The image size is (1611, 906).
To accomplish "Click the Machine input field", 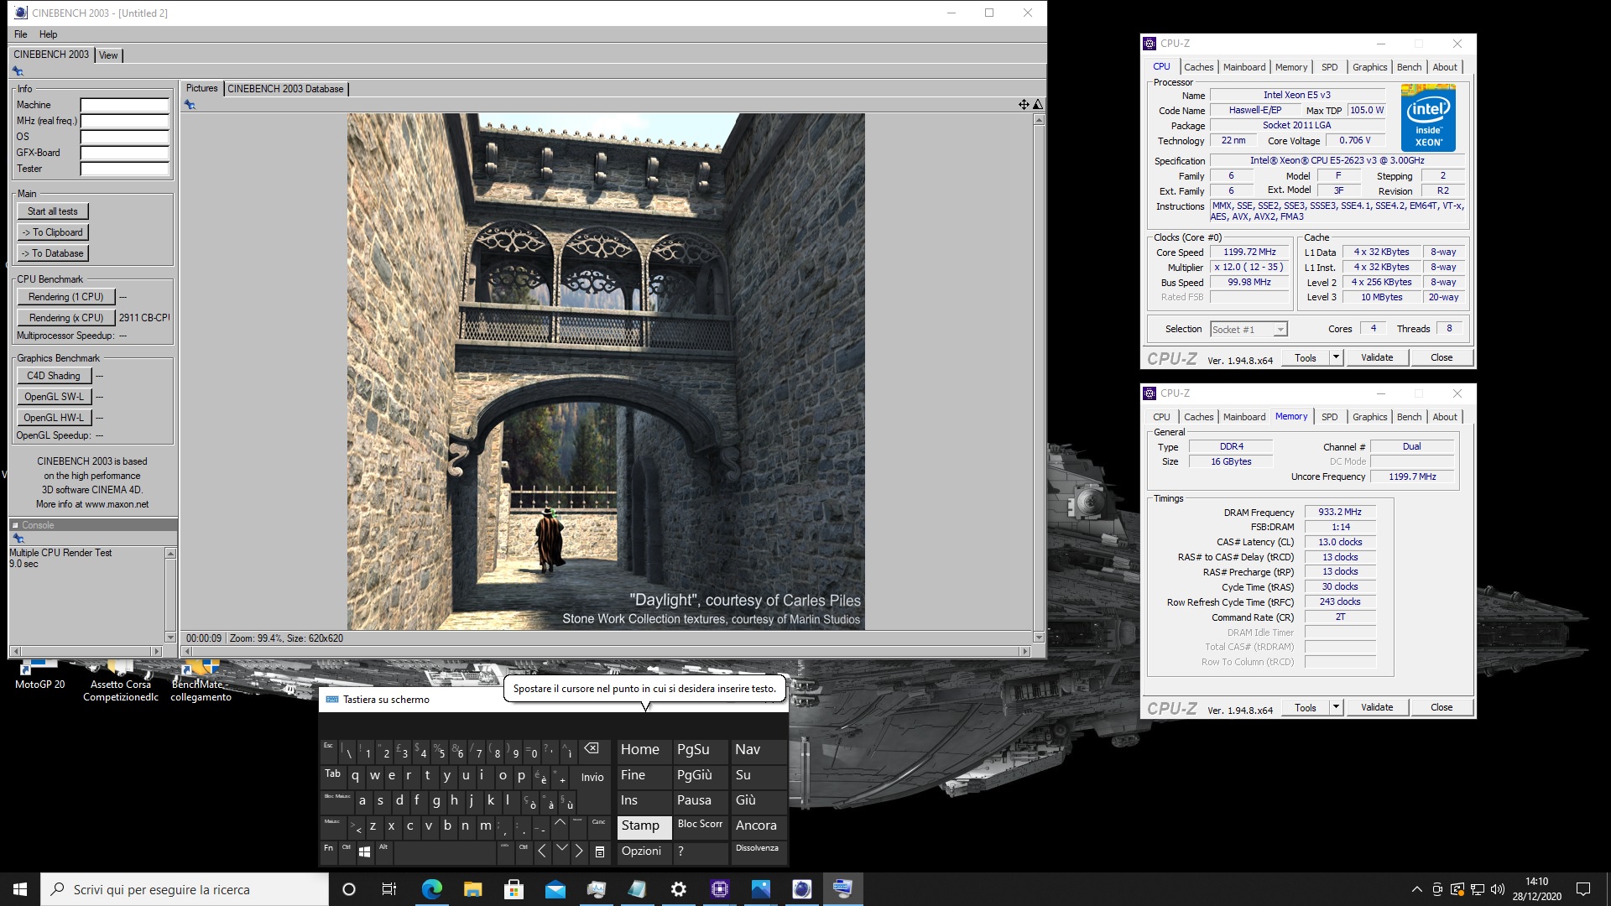I will point(125,105).
